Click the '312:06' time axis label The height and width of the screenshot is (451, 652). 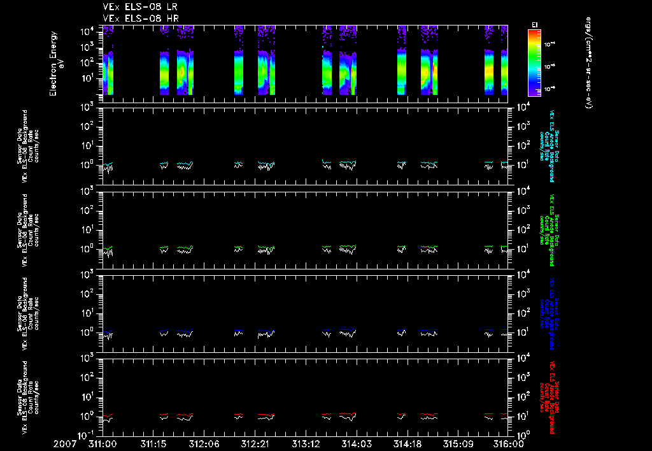pos(204,444)
